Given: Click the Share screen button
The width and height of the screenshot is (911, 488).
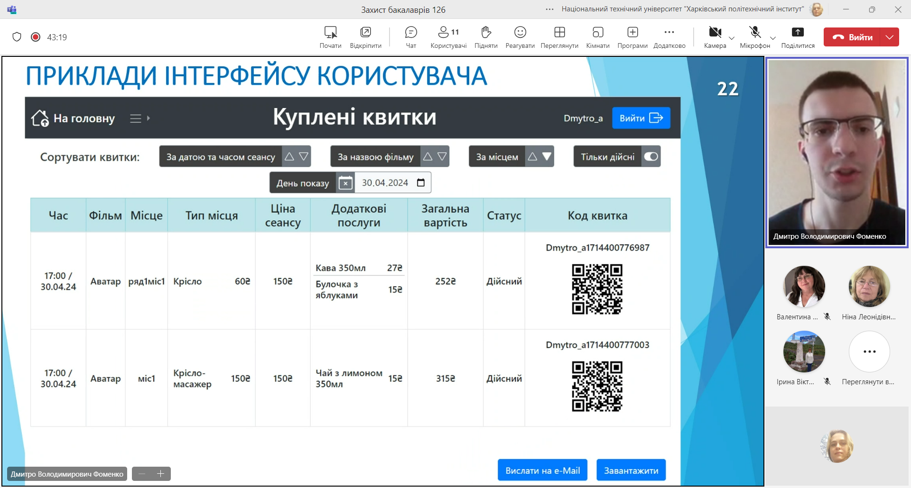Looking at the screenshot, I should coord(798,37).
